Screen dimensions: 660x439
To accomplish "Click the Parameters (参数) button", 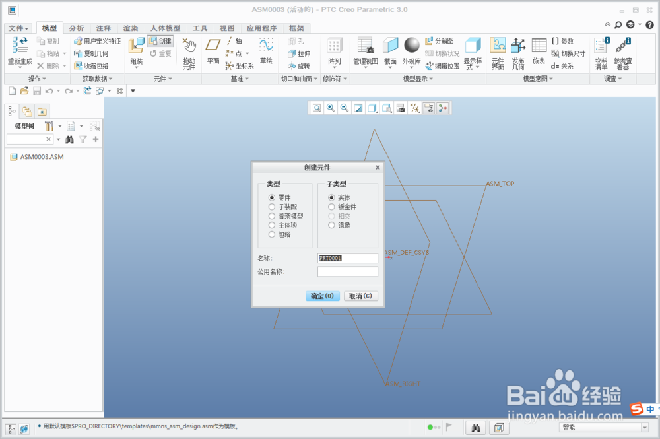I will pos(562,41).
